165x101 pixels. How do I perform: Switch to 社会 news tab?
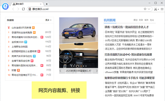pos(152,20)
